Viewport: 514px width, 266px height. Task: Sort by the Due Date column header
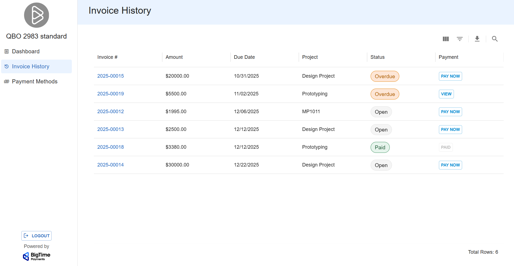[x=244, y=57]
